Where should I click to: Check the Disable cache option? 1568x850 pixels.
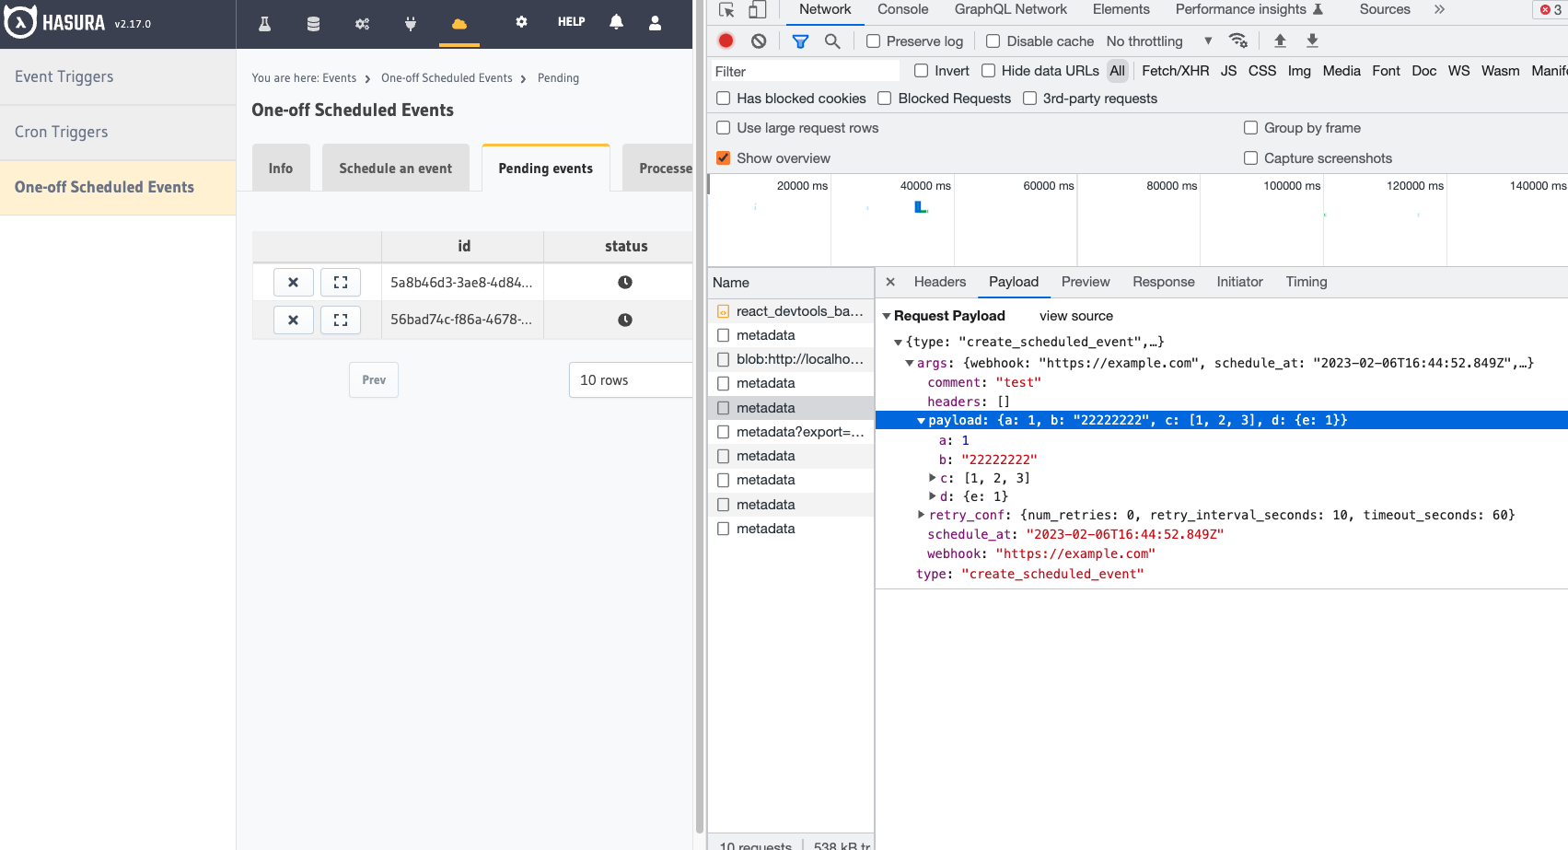(993, 41)
